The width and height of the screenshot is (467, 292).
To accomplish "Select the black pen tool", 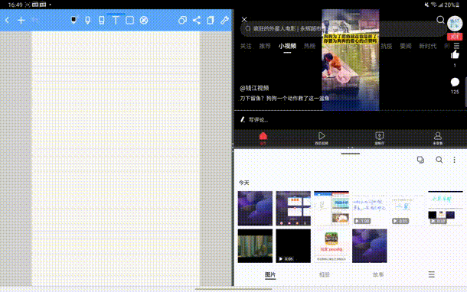I will 73,20.
